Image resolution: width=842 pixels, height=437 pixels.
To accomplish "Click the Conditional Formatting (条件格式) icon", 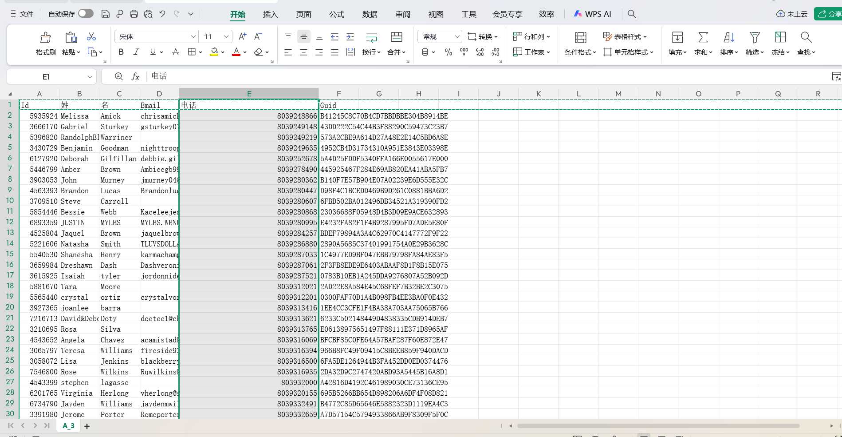I will click(581, 37).
